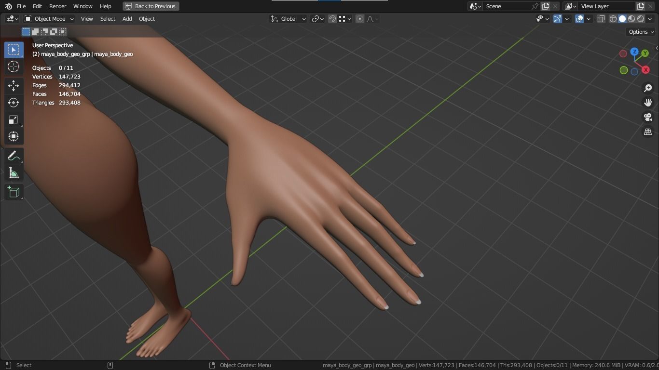Choose the intersect selection mode icon

[x=63, y=32]
